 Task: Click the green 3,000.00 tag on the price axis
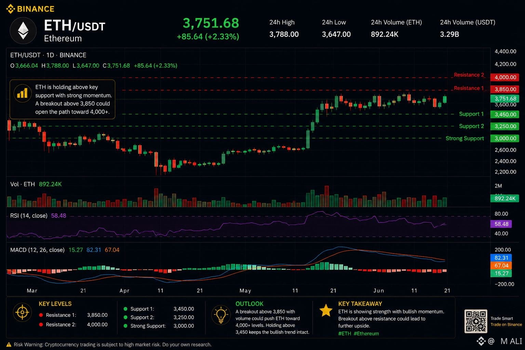pos(504,138)
